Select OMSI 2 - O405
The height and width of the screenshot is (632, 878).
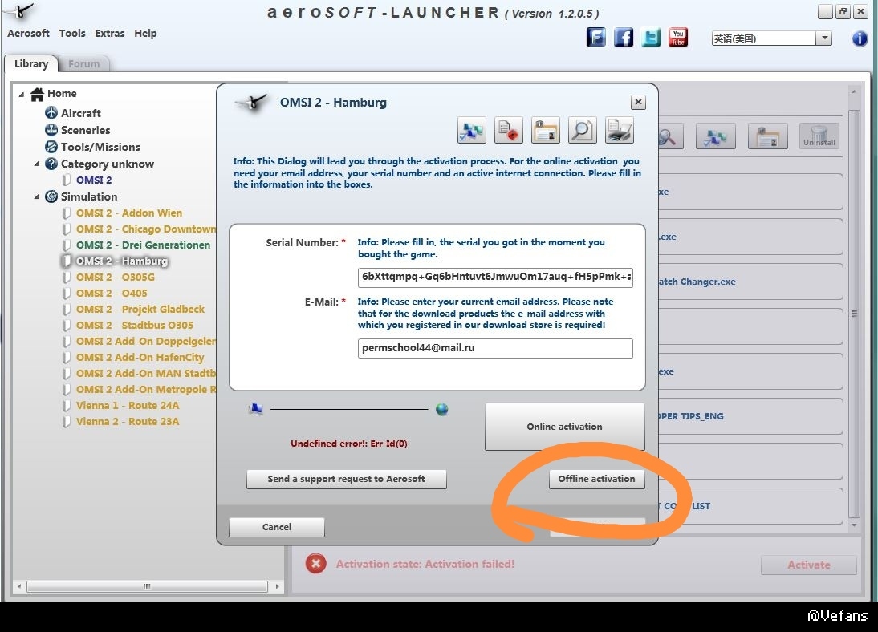[112, 294]
